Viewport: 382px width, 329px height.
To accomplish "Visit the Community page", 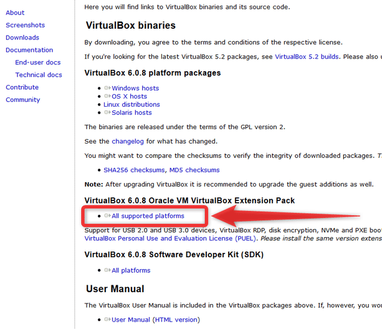I will coord(23,100).
